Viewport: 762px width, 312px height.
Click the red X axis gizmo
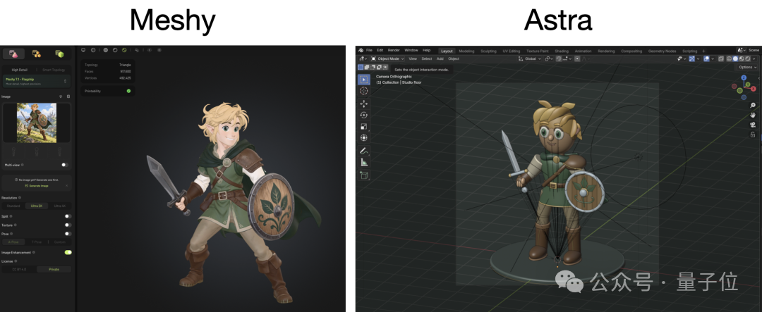tap(754, 89)
